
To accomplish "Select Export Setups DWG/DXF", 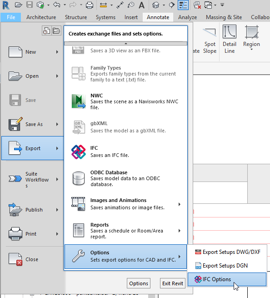I will pos(227,252).
